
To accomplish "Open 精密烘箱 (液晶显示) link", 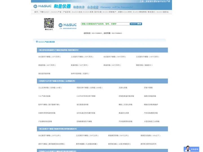I will [144, 65].
